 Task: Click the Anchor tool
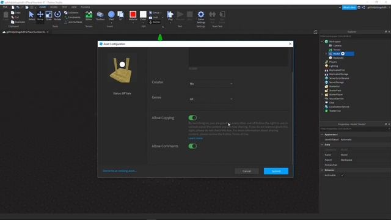click(x=155, y=22)
